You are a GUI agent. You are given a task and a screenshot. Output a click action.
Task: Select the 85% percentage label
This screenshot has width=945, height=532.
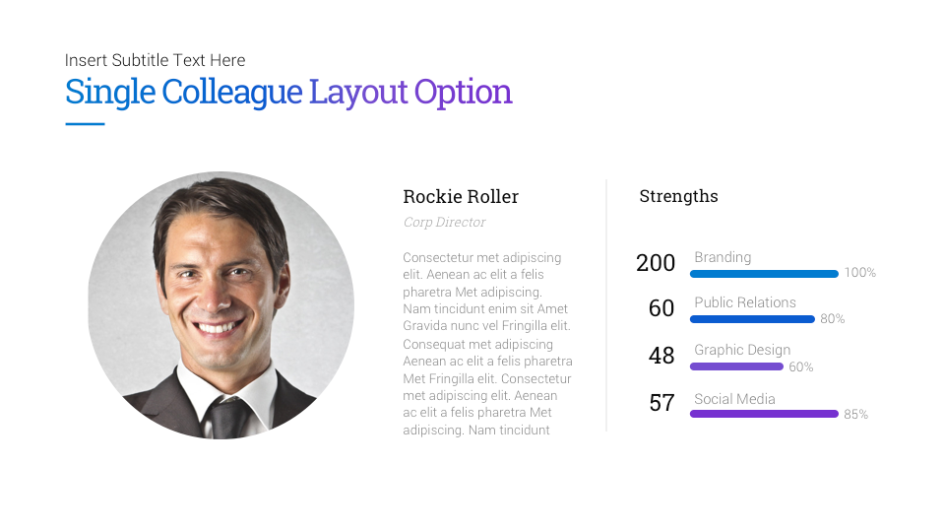coord(855,415)
